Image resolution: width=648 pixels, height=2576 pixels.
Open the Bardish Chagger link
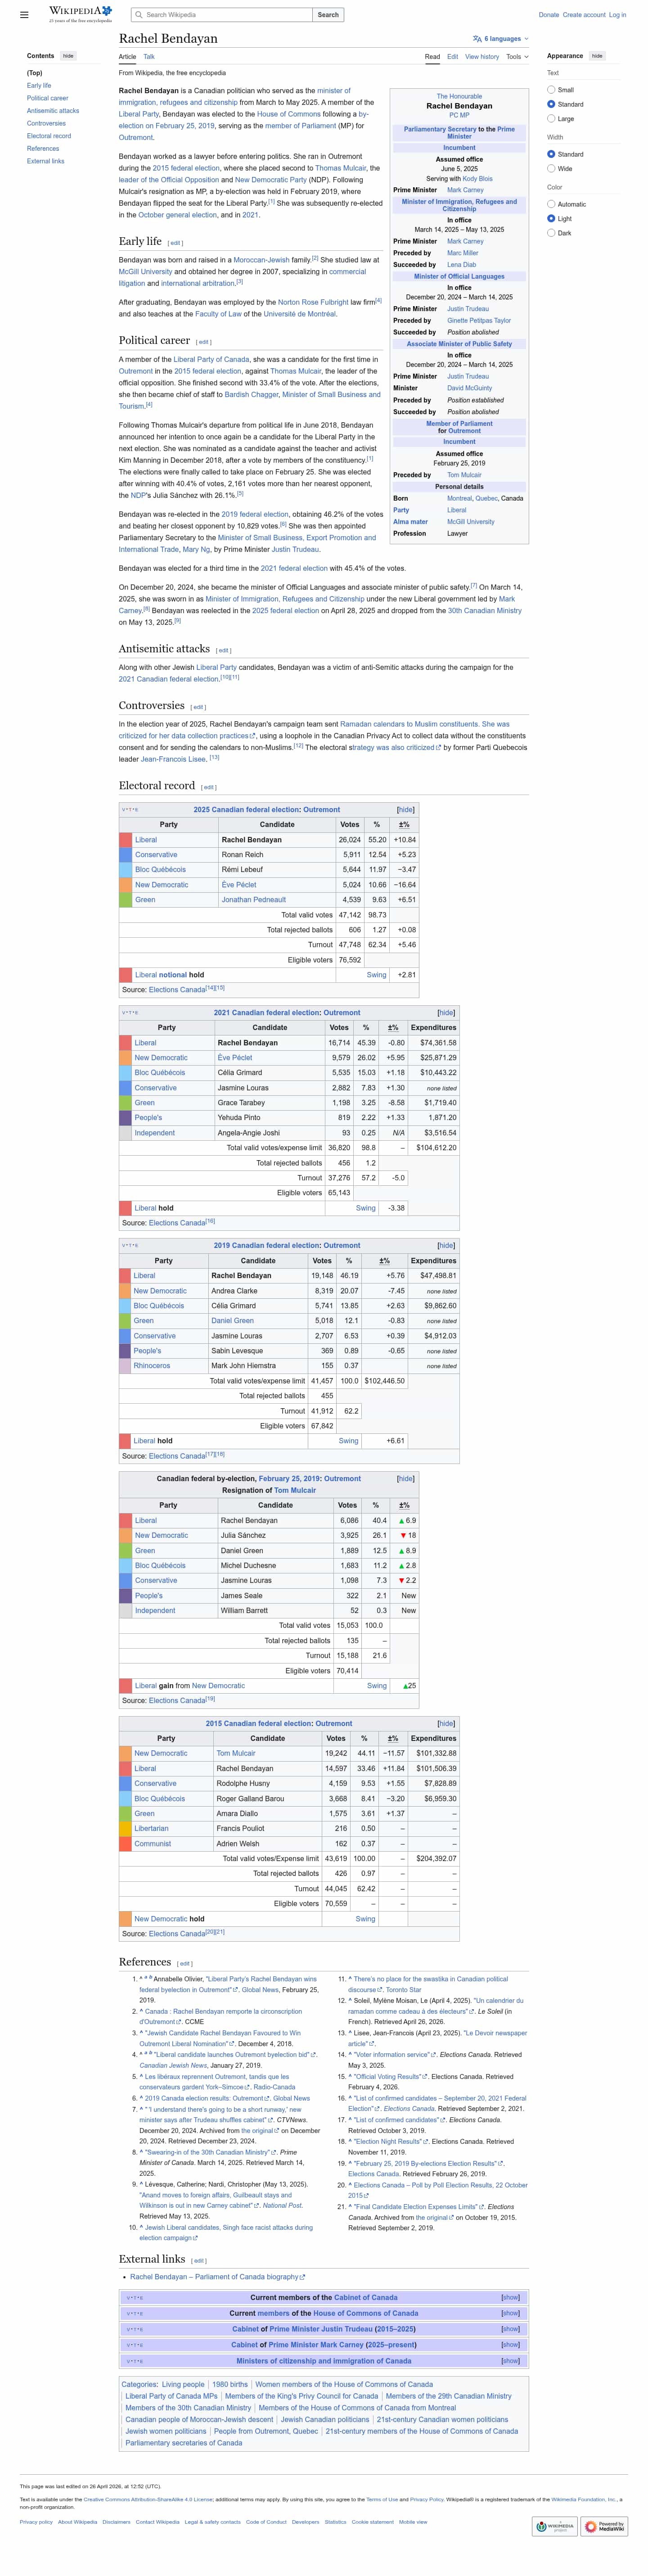[250, 394]
